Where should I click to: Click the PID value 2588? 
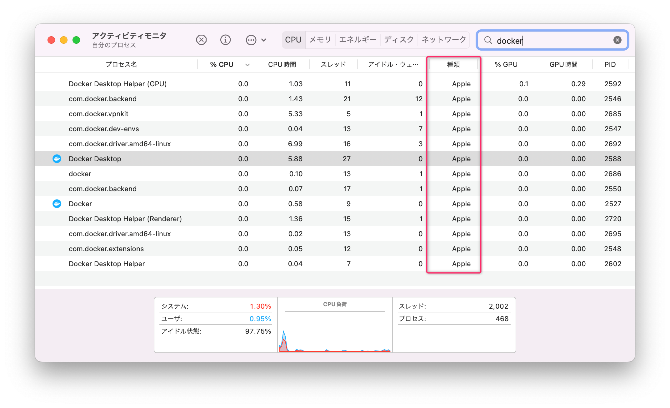tap(613, 159)
